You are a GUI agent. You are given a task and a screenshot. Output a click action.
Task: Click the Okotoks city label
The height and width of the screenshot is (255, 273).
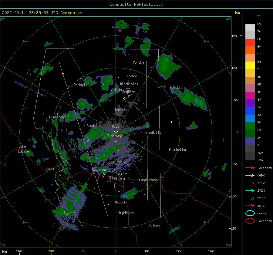pos(121,202)
